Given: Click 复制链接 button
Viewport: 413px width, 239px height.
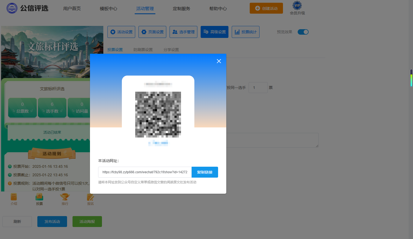Looking at the screenshot, I should point(205,172).
